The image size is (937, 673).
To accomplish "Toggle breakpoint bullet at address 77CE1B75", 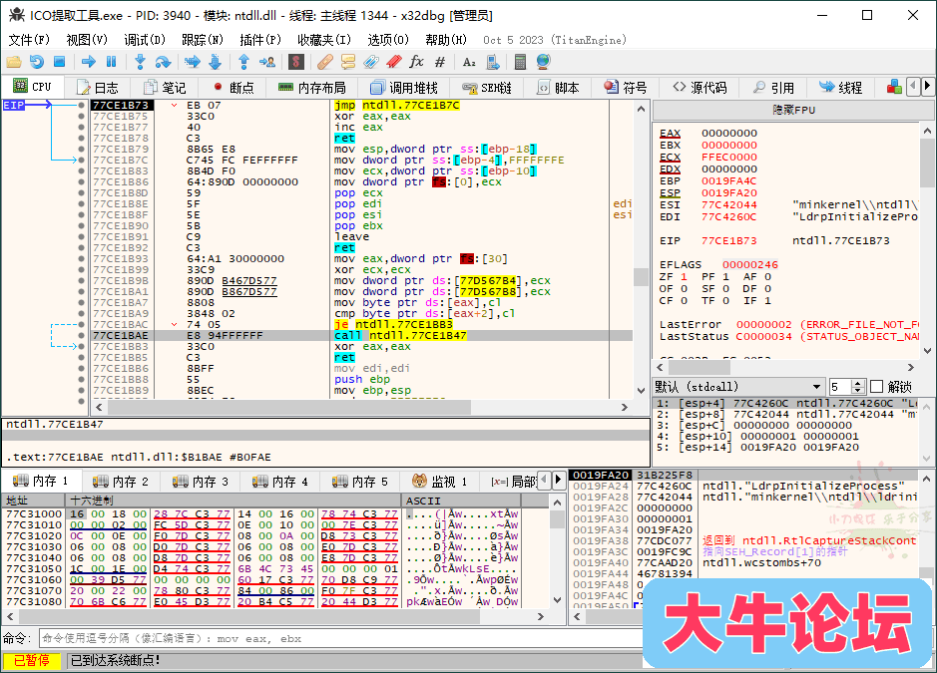I will (81, 116).
